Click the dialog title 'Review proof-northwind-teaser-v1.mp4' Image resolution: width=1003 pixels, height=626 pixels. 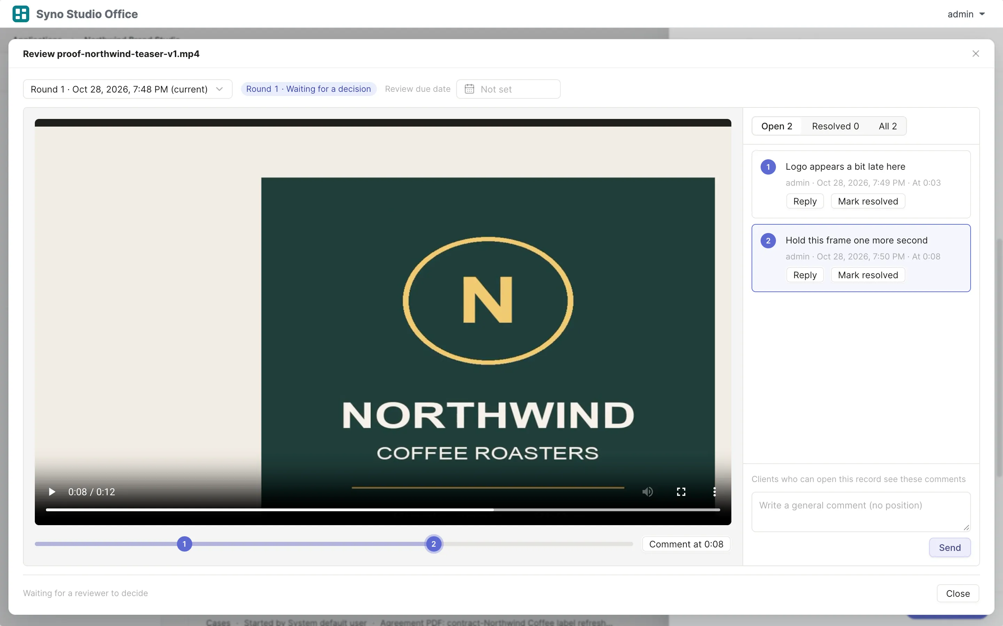point(111,54)
